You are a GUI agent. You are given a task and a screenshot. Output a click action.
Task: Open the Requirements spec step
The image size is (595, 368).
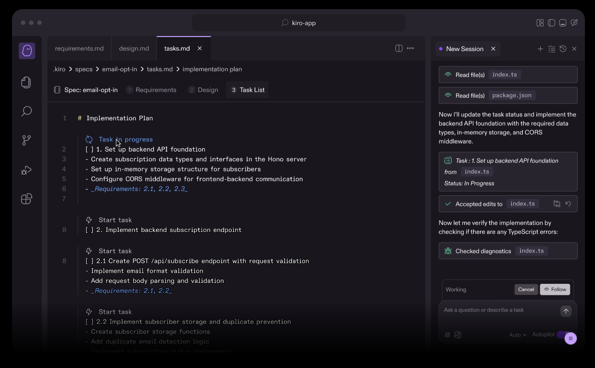151,90
